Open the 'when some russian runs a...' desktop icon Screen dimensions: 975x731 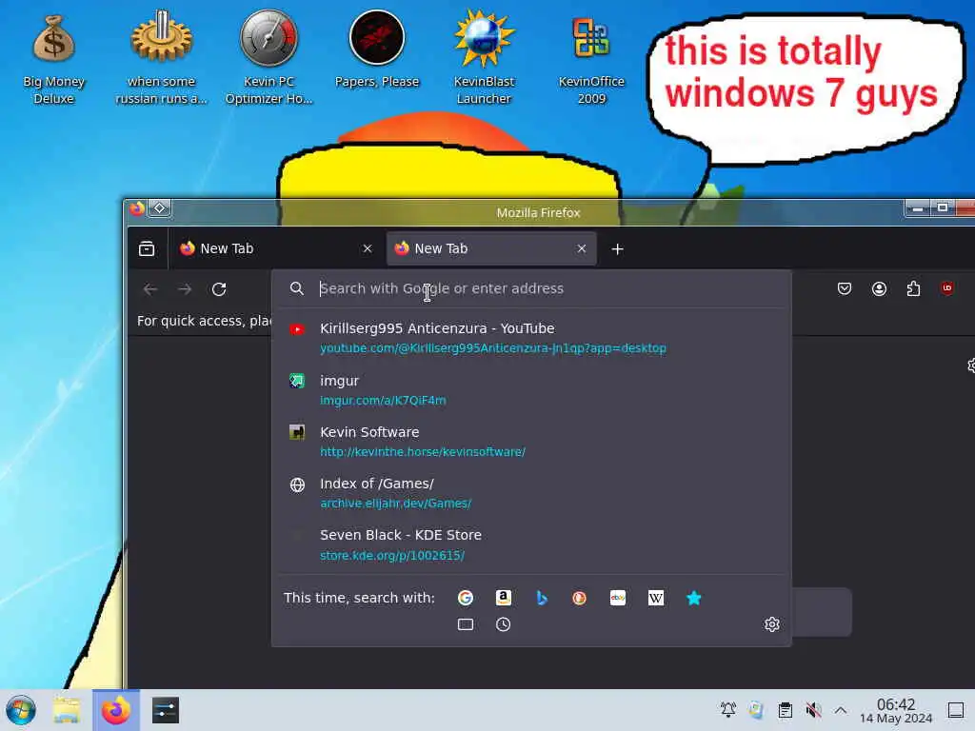coord(161,59)
